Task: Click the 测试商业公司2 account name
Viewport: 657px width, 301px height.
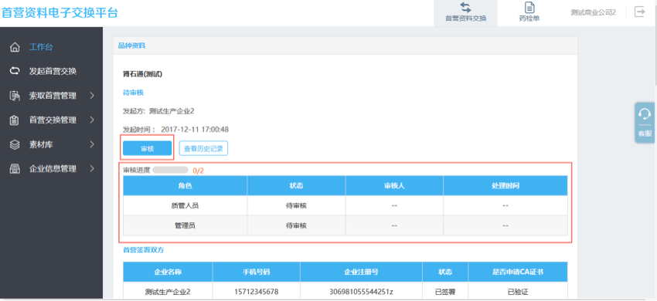Action: click(x=593, y=12)
